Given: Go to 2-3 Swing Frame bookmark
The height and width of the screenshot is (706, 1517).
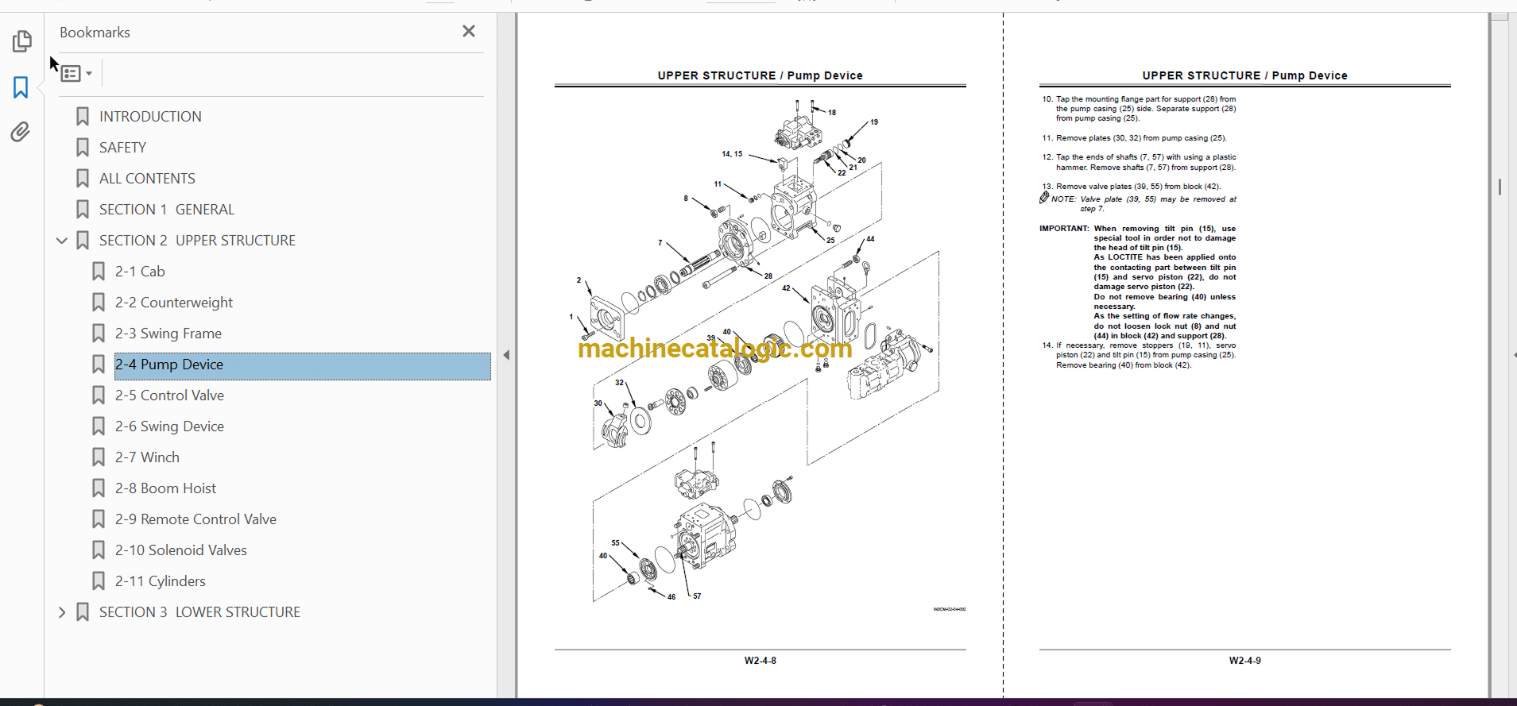Looking at the screenshot, I should click(x=168, y=334).
